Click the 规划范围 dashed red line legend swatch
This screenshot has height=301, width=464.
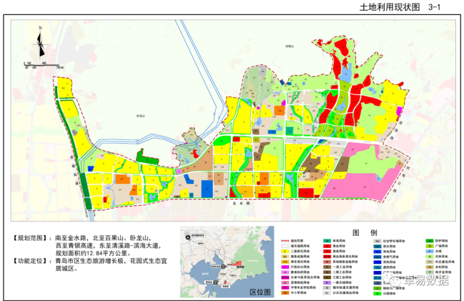285,241
